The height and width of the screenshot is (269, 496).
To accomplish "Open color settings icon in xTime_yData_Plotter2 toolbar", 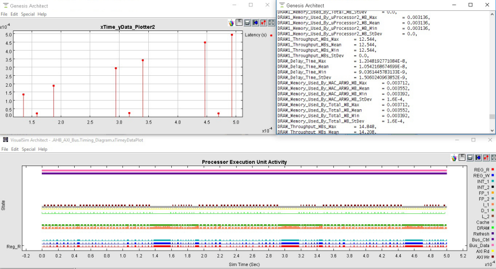I will (232, 23).
